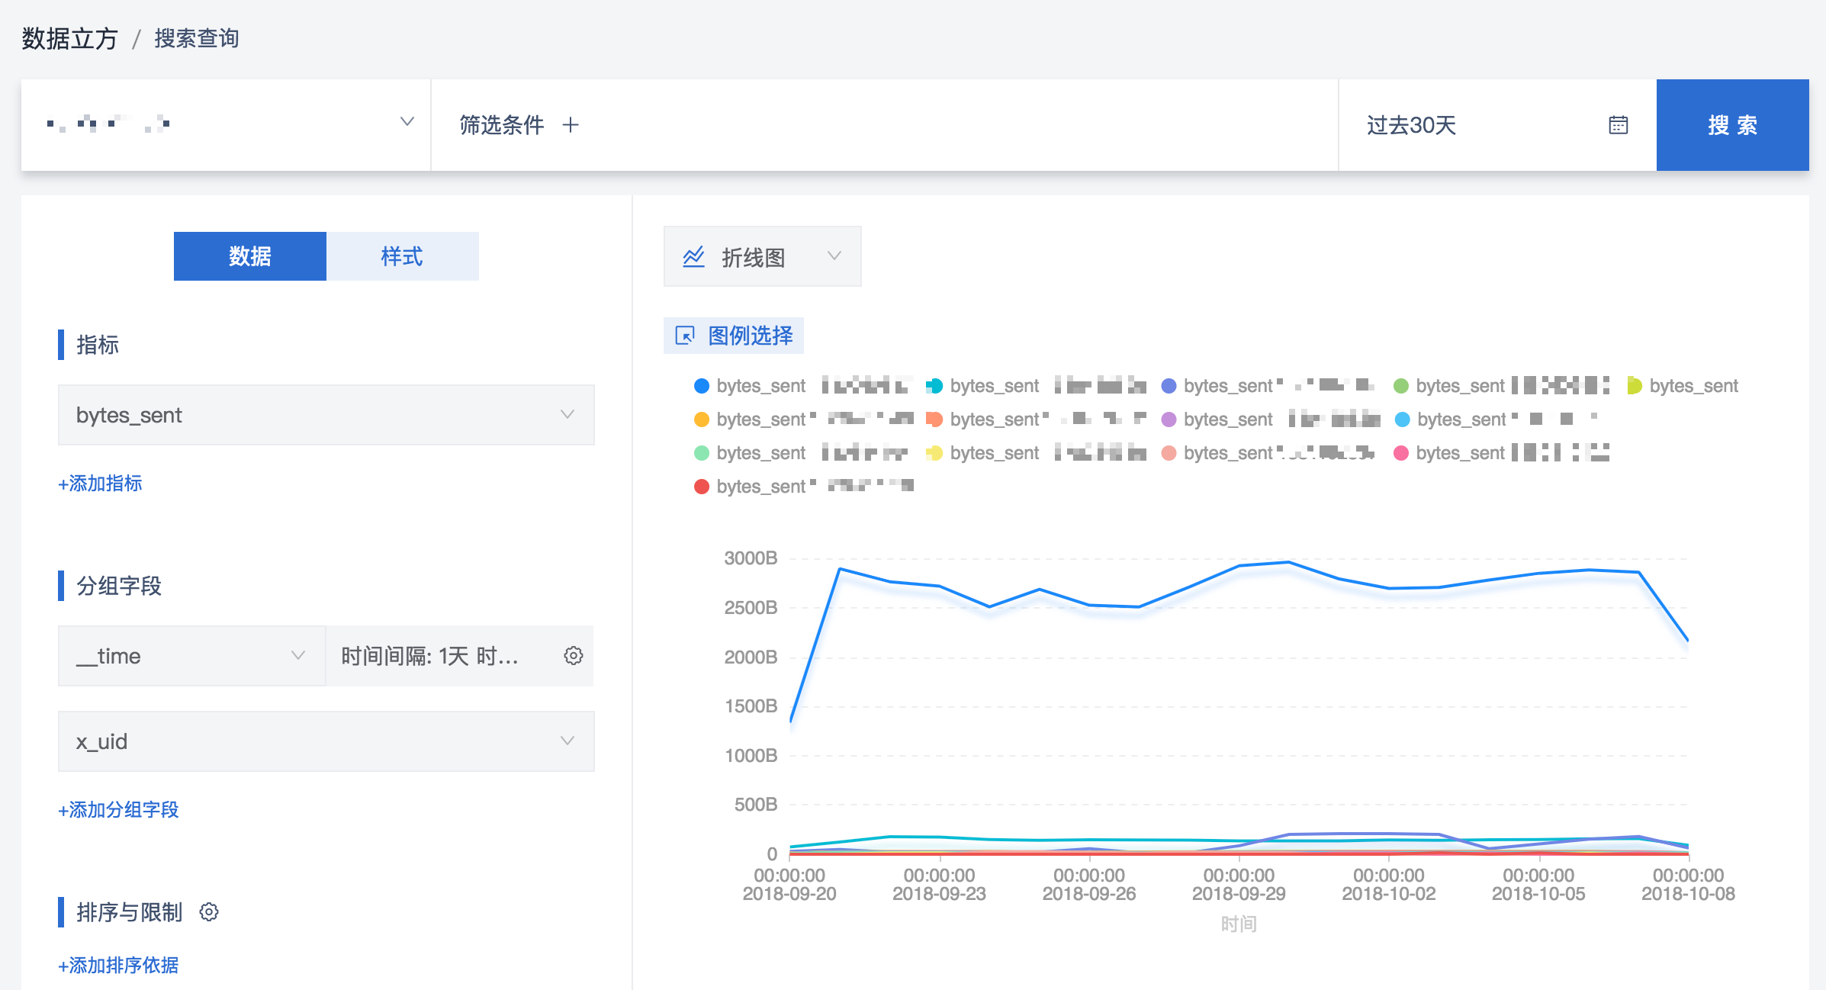Open 排序与限制 settings gear icon
Image resolution: width=1826 pixels, height=990 pixels.
click(209, 912)
